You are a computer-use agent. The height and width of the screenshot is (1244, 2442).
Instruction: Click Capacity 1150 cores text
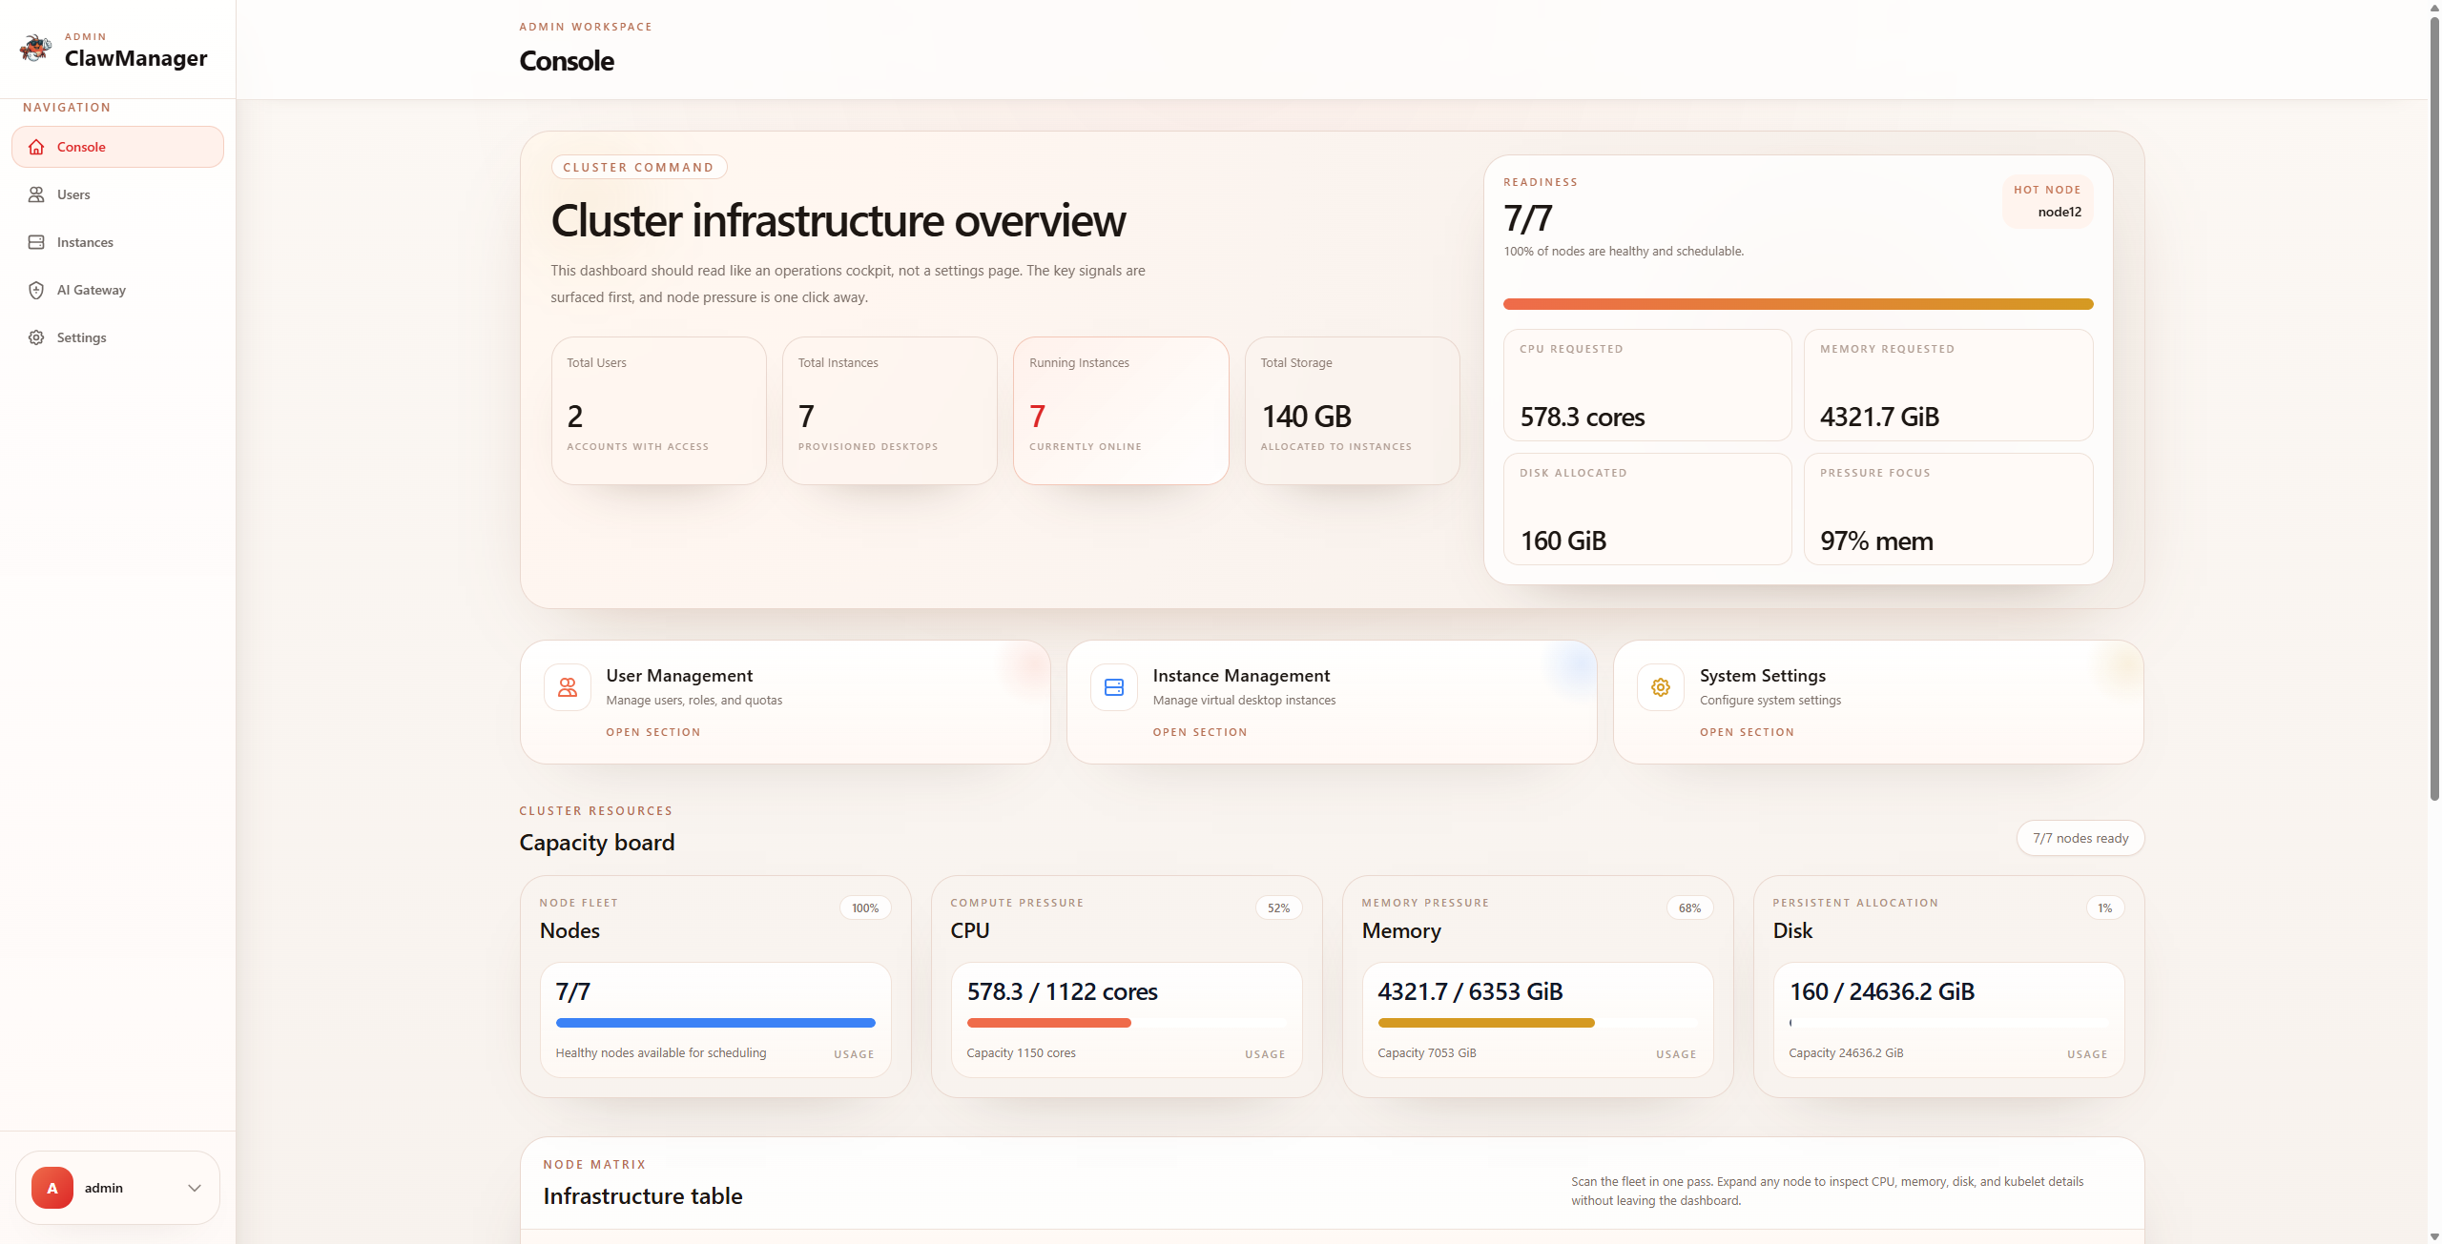[x=1021, y=1052]
